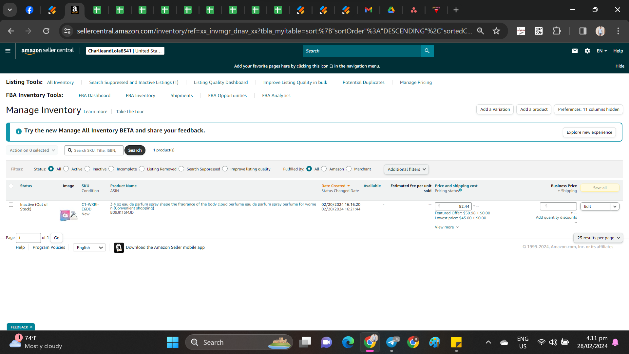629x354 pixels.
Task: Click the Amazon Seller mobile app icon
Action: click(x=119, y=247)
